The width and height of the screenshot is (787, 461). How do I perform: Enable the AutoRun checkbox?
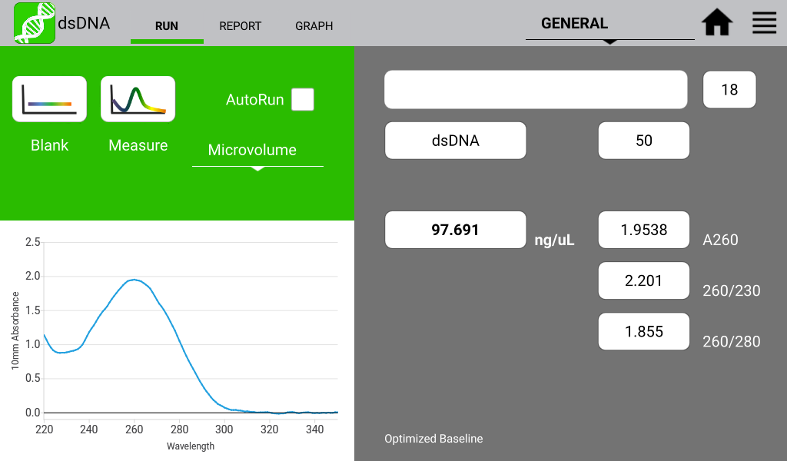pos(303,100)
